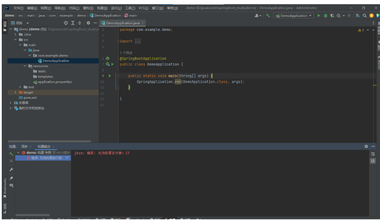
Task: Click the profiler run icon in toolbar
Action: pyautogui.click(x=339, y=15)
